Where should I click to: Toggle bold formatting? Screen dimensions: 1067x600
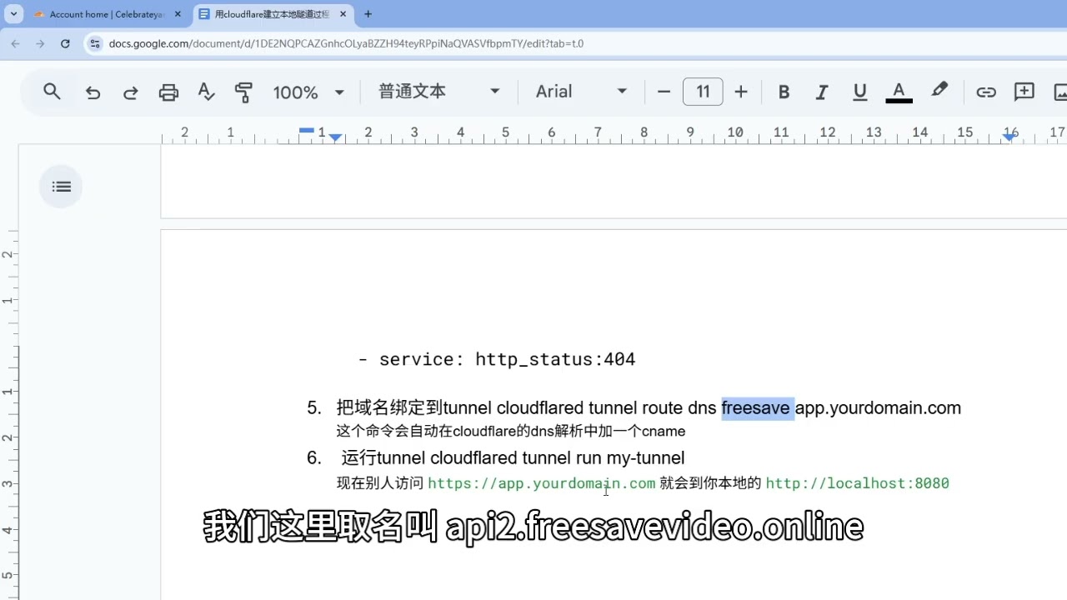click(x=784, y=92)
